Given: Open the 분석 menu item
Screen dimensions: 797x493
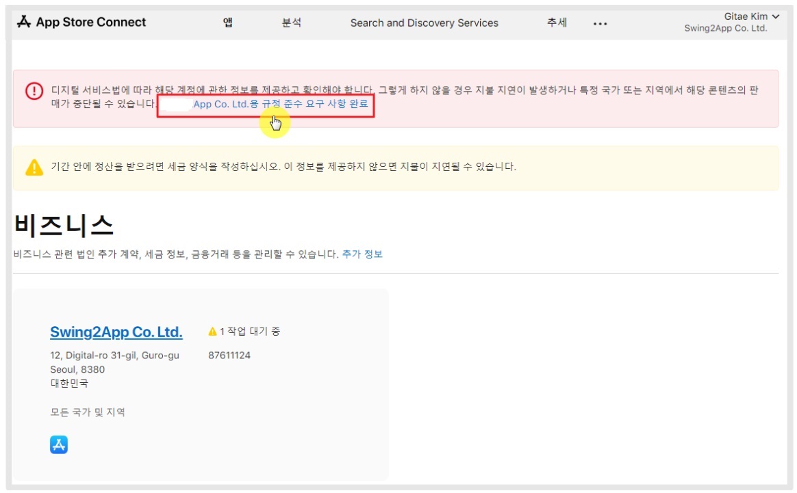Looking at the screenshot, I should point(292,23).
